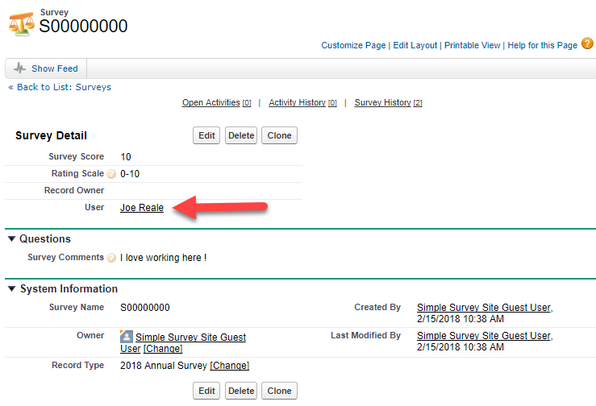Click bottom Edit button

(206, 391)
